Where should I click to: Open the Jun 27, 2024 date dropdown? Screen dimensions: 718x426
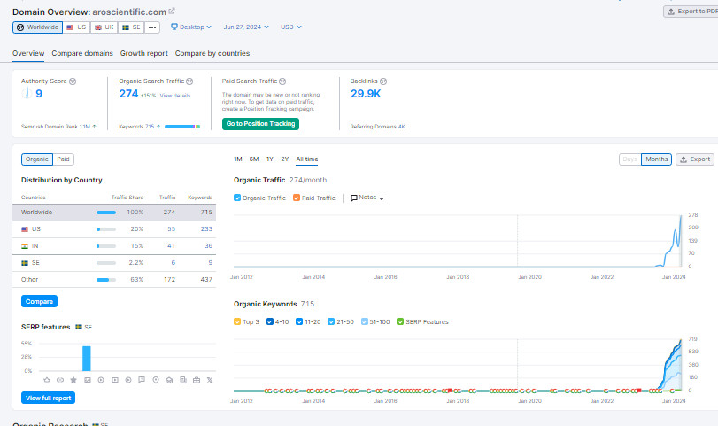pyautogui.click(x=246, y=27)
